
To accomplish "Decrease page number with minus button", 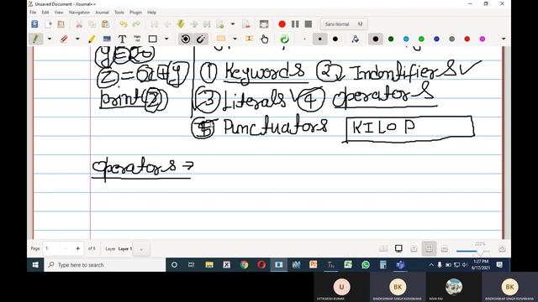I will 66,248.
